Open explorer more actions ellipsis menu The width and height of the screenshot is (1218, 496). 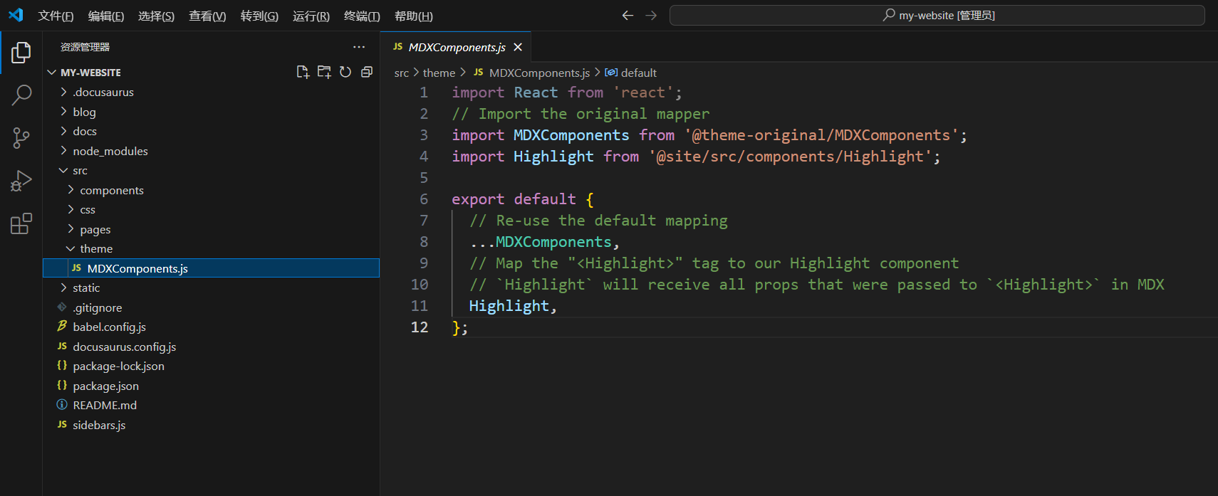click(359, 47)
